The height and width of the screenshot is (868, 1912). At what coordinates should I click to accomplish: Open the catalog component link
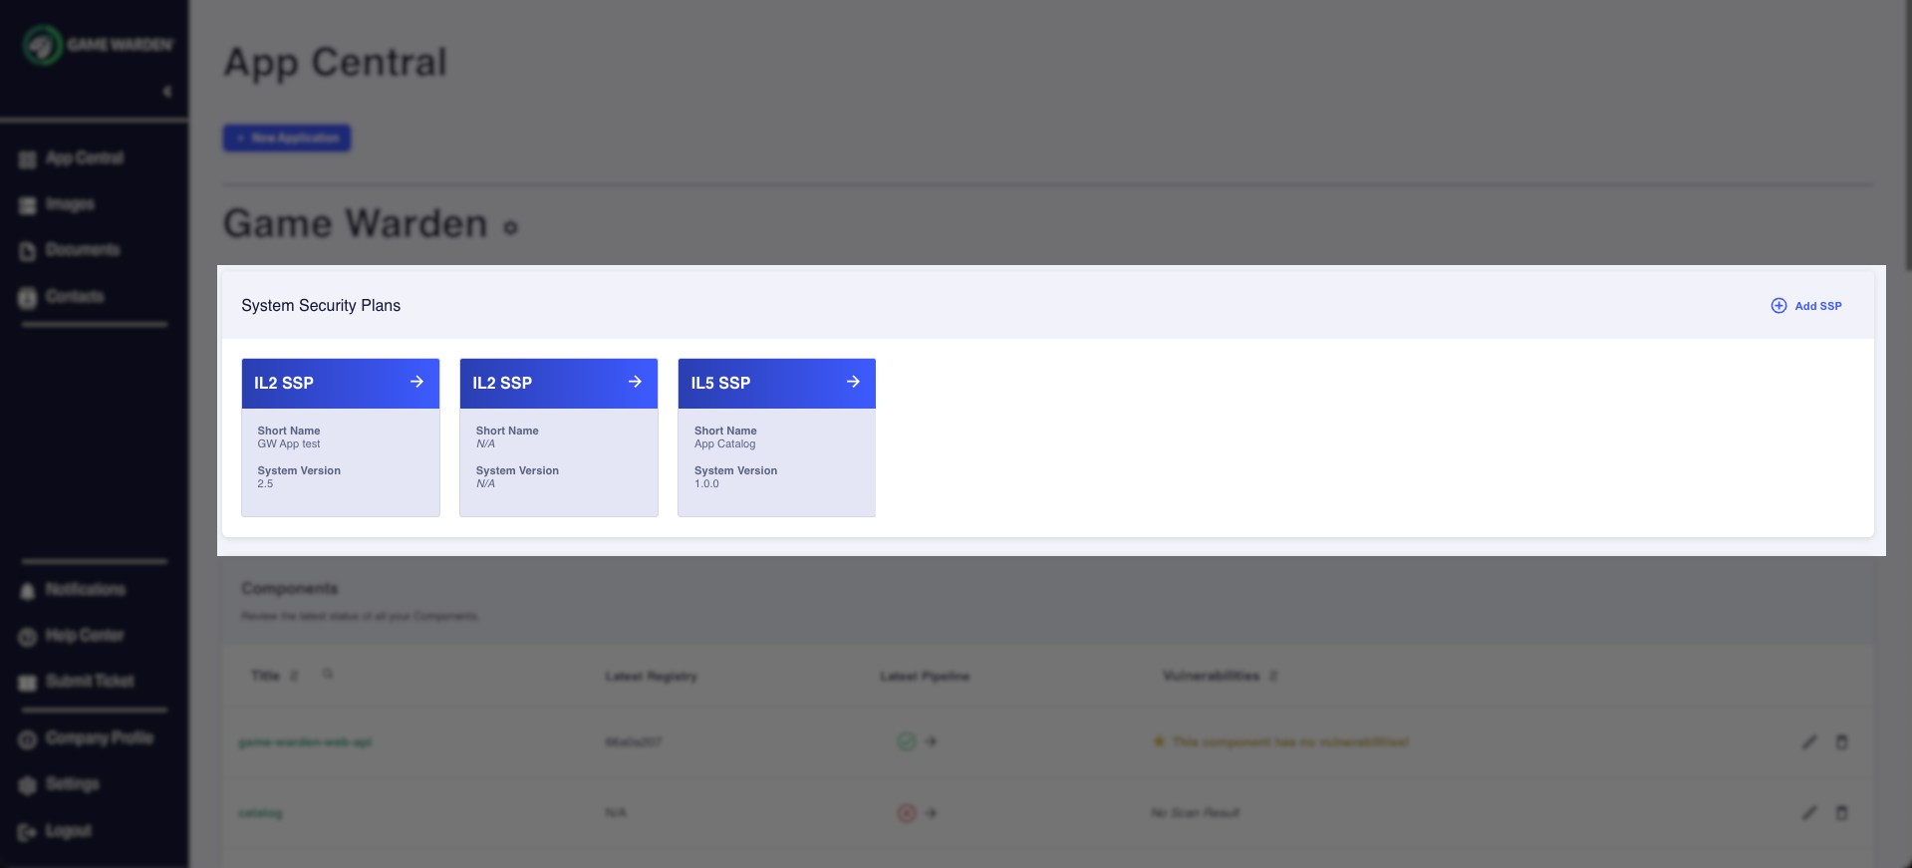pos(260,813)
